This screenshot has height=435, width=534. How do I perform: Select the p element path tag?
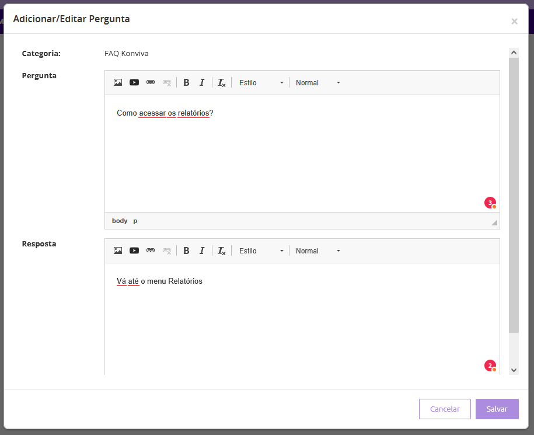pyautogui.click(x=135, y=221)
